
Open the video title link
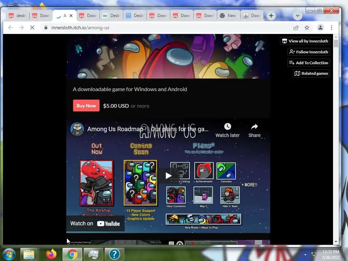(148, 129)
